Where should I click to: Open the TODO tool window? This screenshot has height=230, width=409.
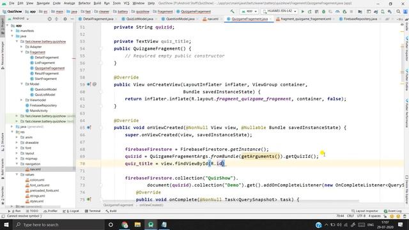pos(32,211)
